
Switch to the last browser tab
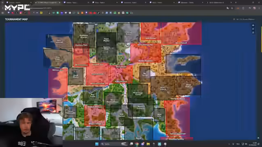click(219, 2)
